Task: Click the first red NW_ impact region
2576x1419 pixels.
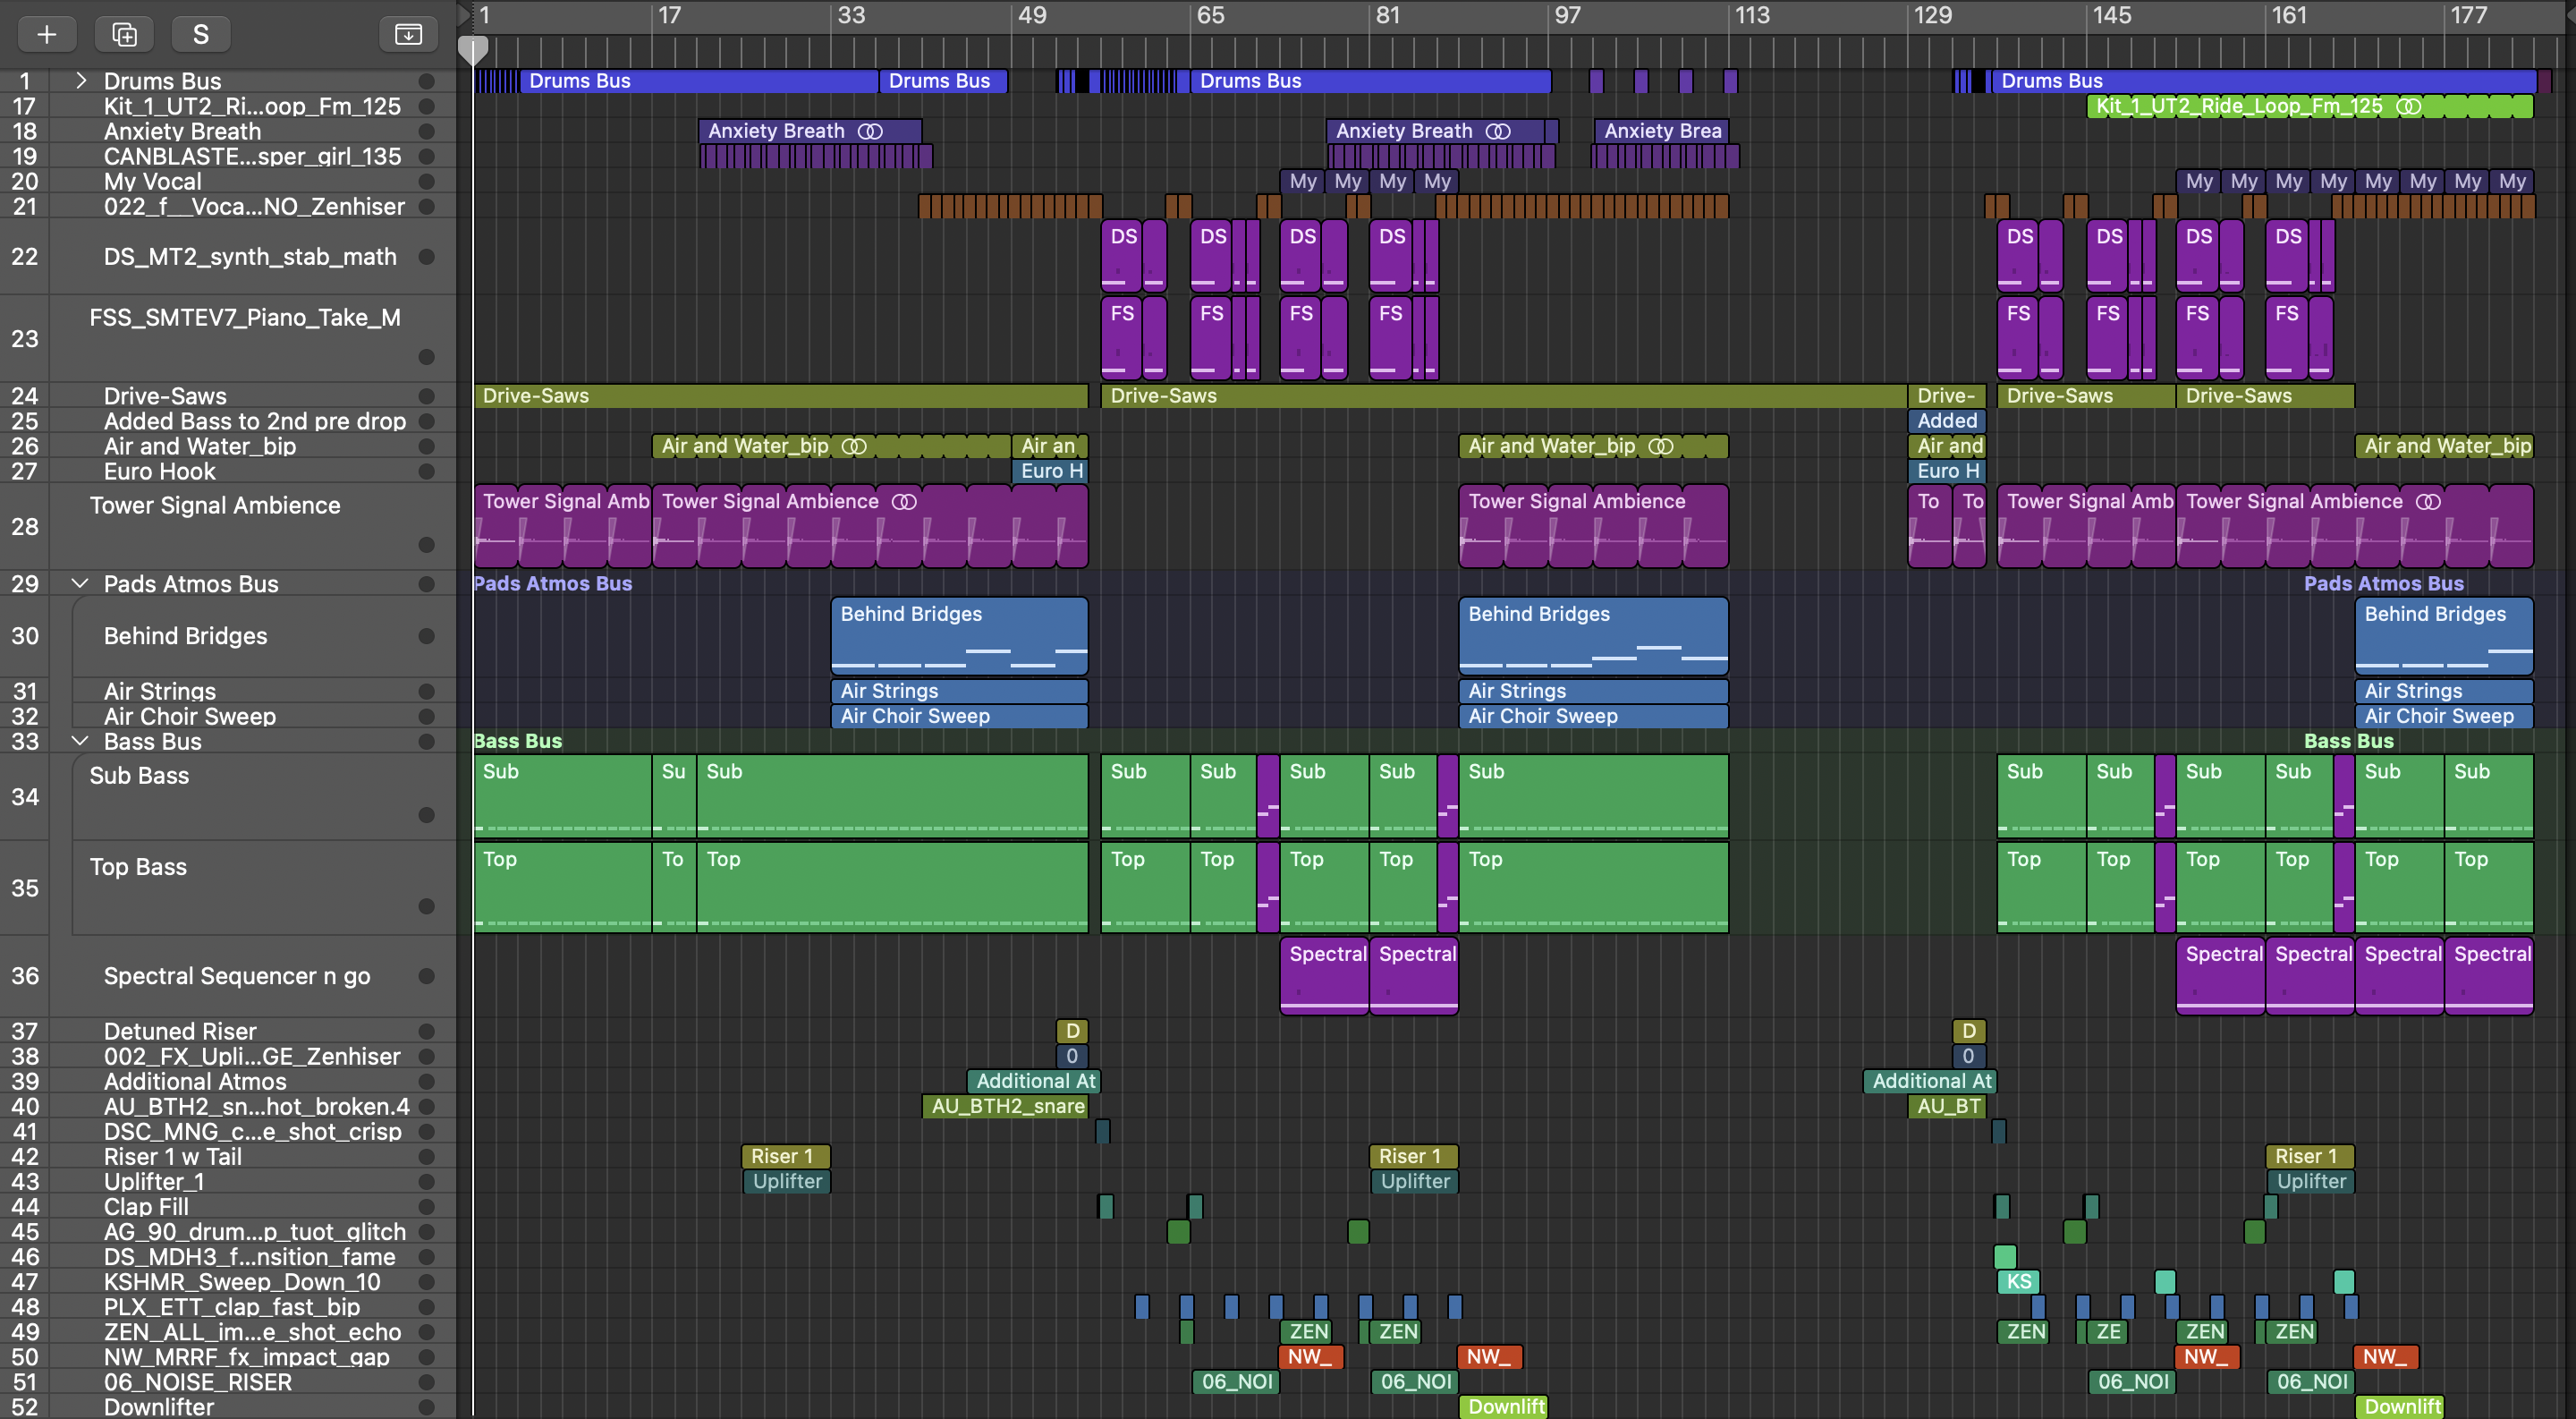Action: pos(1310,1356)
